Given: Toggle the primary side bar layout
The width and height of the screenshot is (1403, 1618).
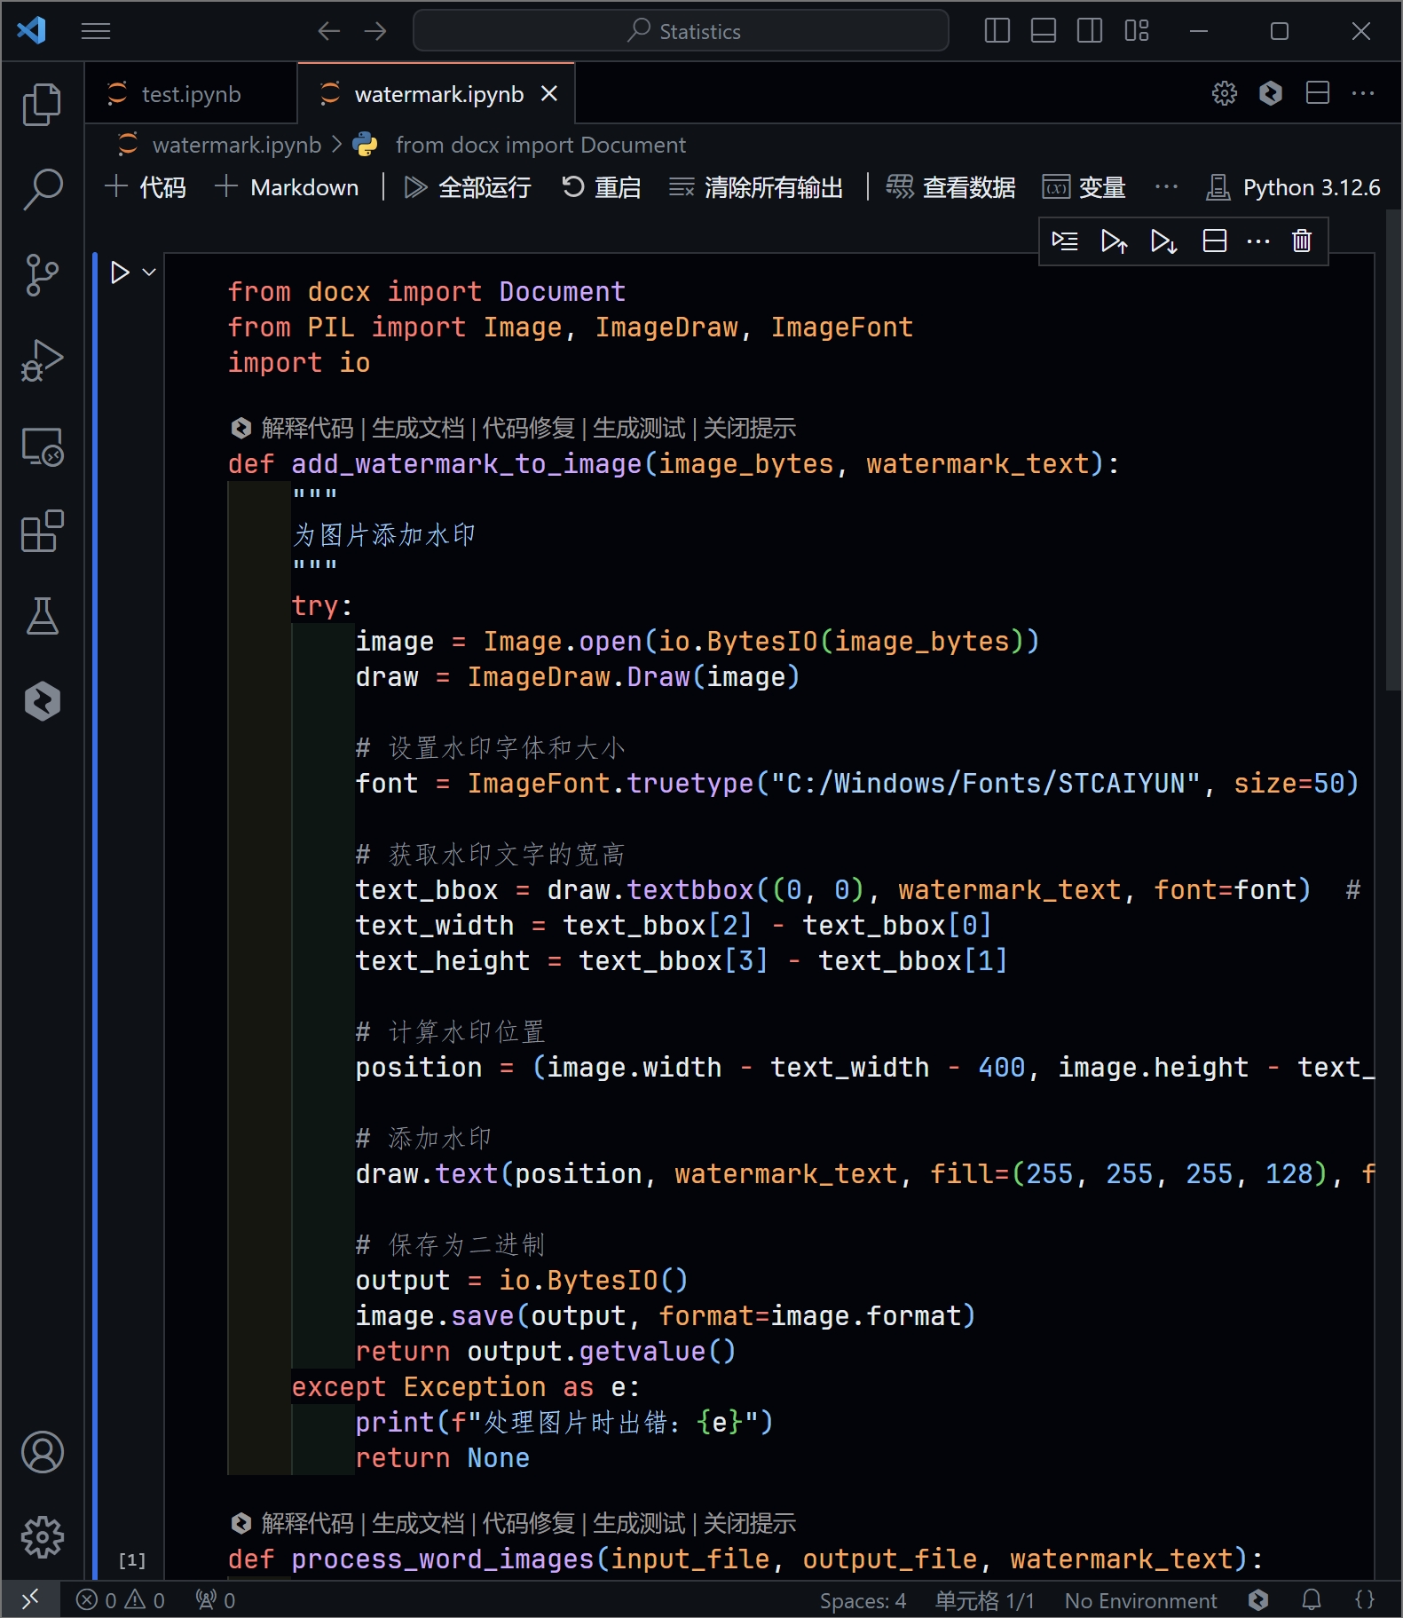Looking at the screenshot, I should 997,32.
